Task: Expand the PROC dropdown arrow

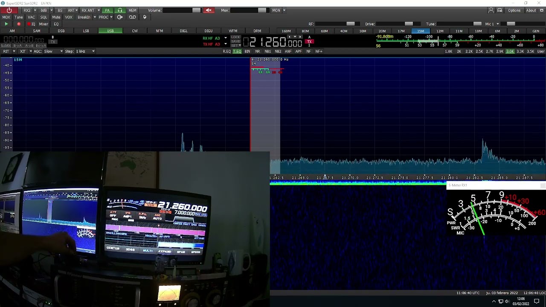Action: (x=111, y=17)
